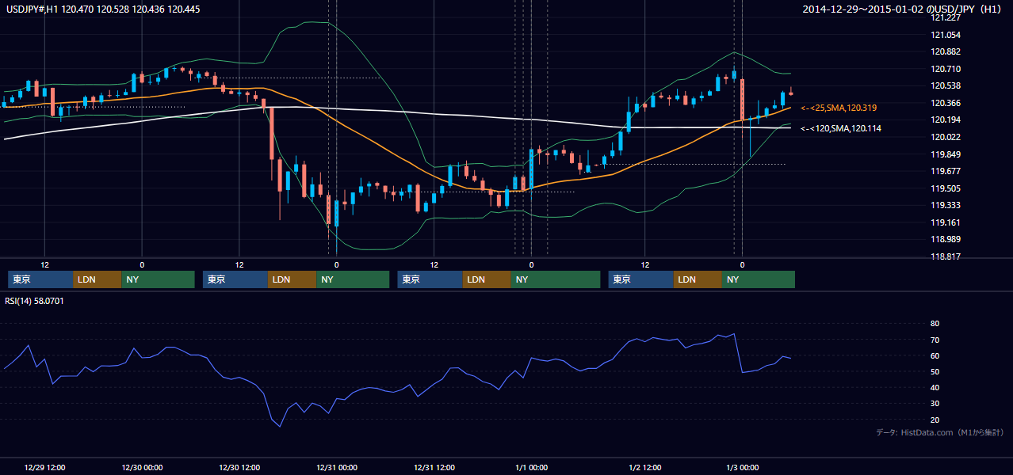Select the 12/31 00:00 time axis label
The height and width of the screenshot is (475, 1013).
pyautogui.click(x=337, y=467)
